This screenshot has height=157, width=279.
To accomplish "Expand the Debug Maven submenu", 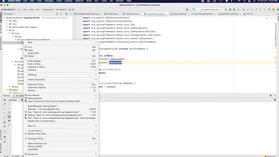I will [x=61, y=98].
